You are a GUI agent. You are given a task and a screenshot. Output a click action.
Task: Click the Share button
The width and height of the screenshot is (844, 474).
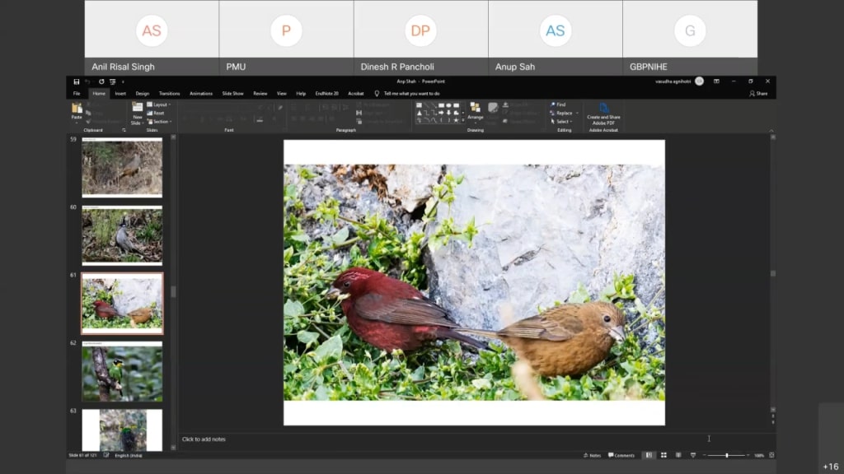coord(757,94)
